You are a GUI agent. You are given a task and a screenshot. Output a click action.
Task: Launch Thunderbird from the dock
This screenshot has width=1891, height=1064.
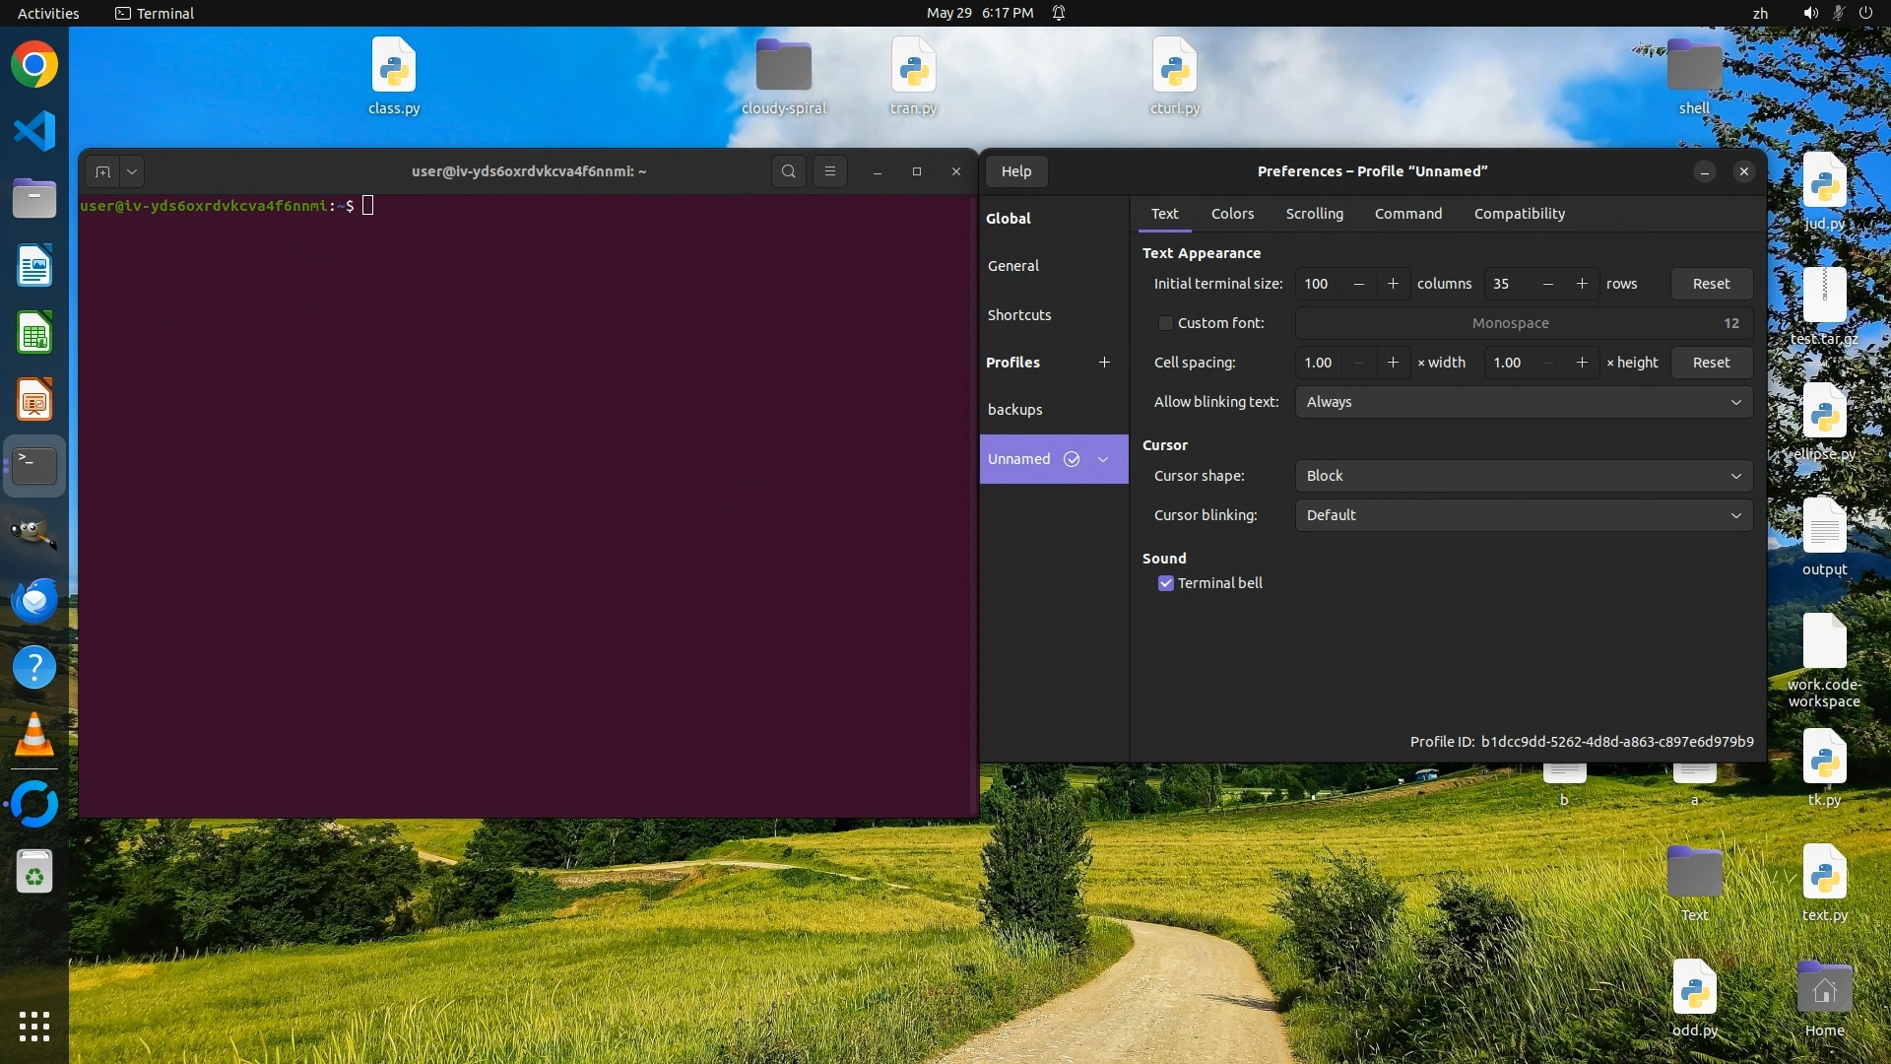coord(34,600)
